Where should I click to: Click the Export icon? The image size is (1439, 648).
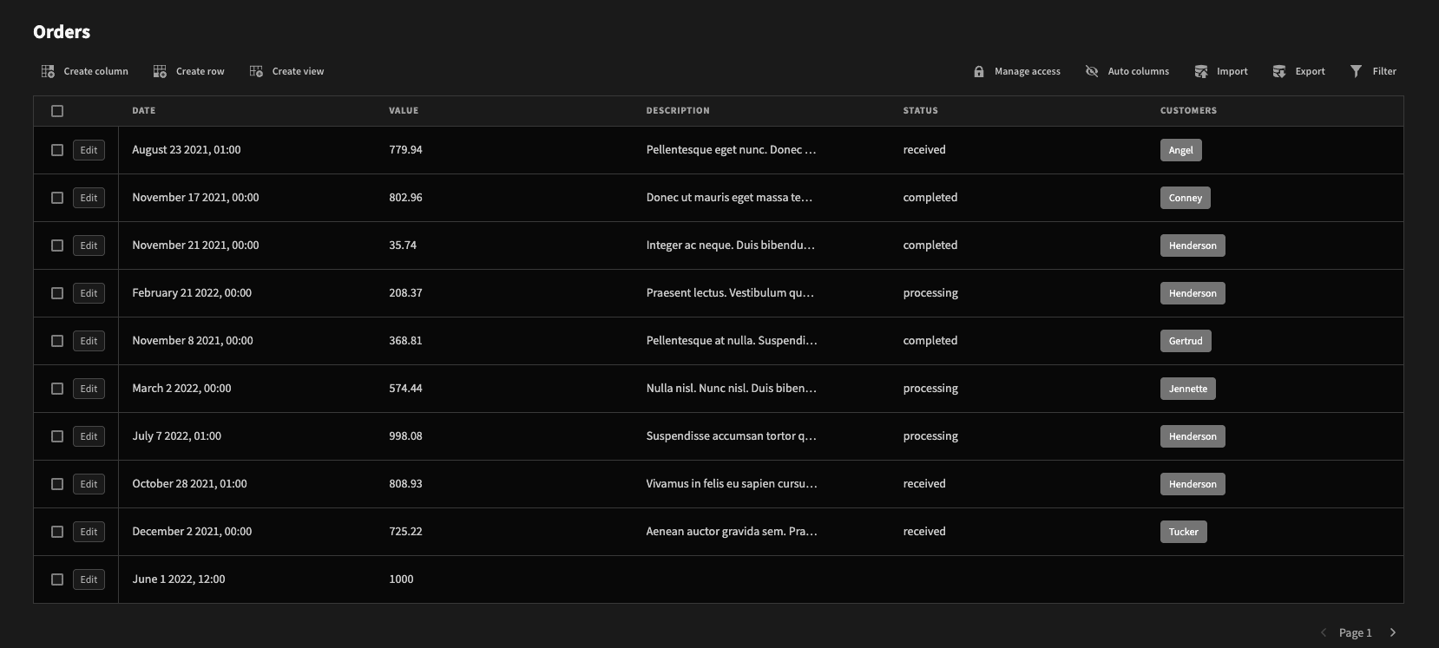(1279, 71)
